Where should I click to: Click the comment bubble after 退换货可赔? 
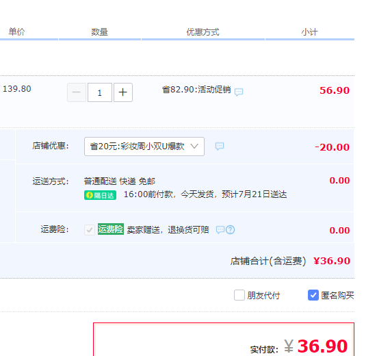point(220,230)
